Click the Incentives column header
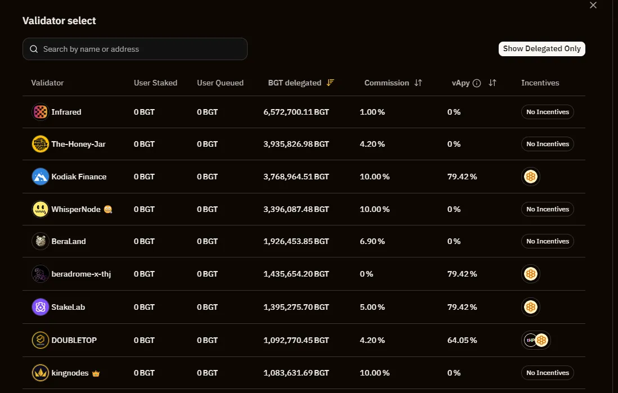The height and width of the screenshot is (393, 618). tap(540, 83)
